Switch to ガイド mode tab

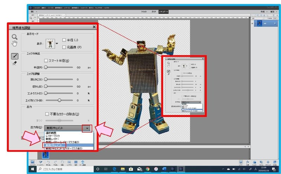154,12
